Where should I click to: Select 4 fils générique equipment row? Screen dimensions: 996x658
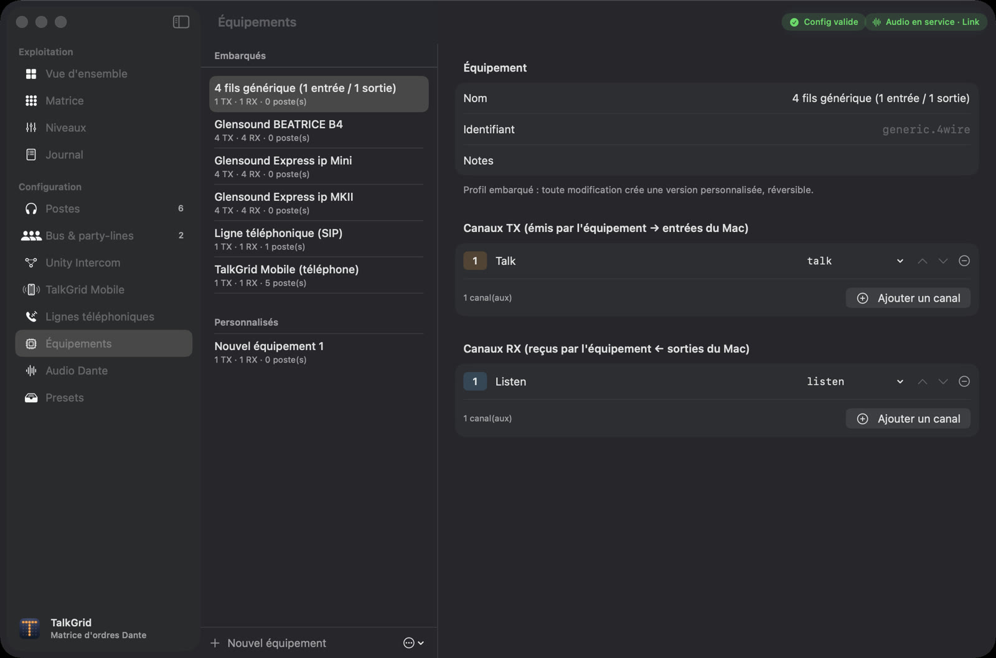pyautogui.click(x=319, y=94)
